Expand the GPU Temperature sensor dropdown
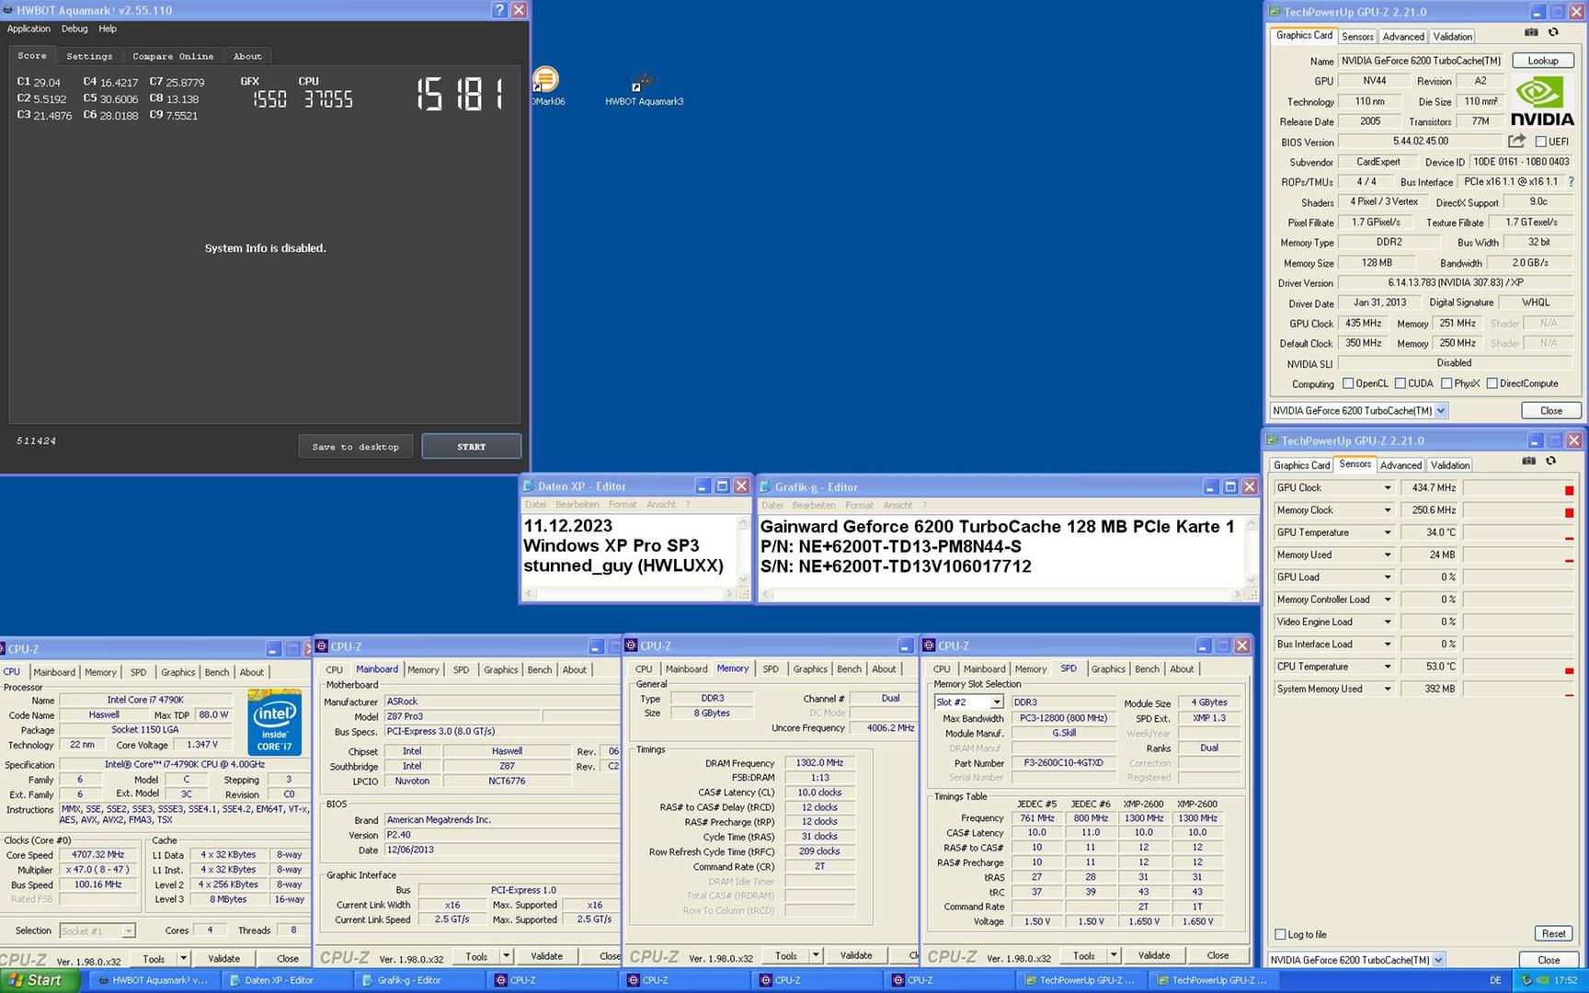Image resolution: width=1589 pixels, height=993 pixels. coord(1388,532)
